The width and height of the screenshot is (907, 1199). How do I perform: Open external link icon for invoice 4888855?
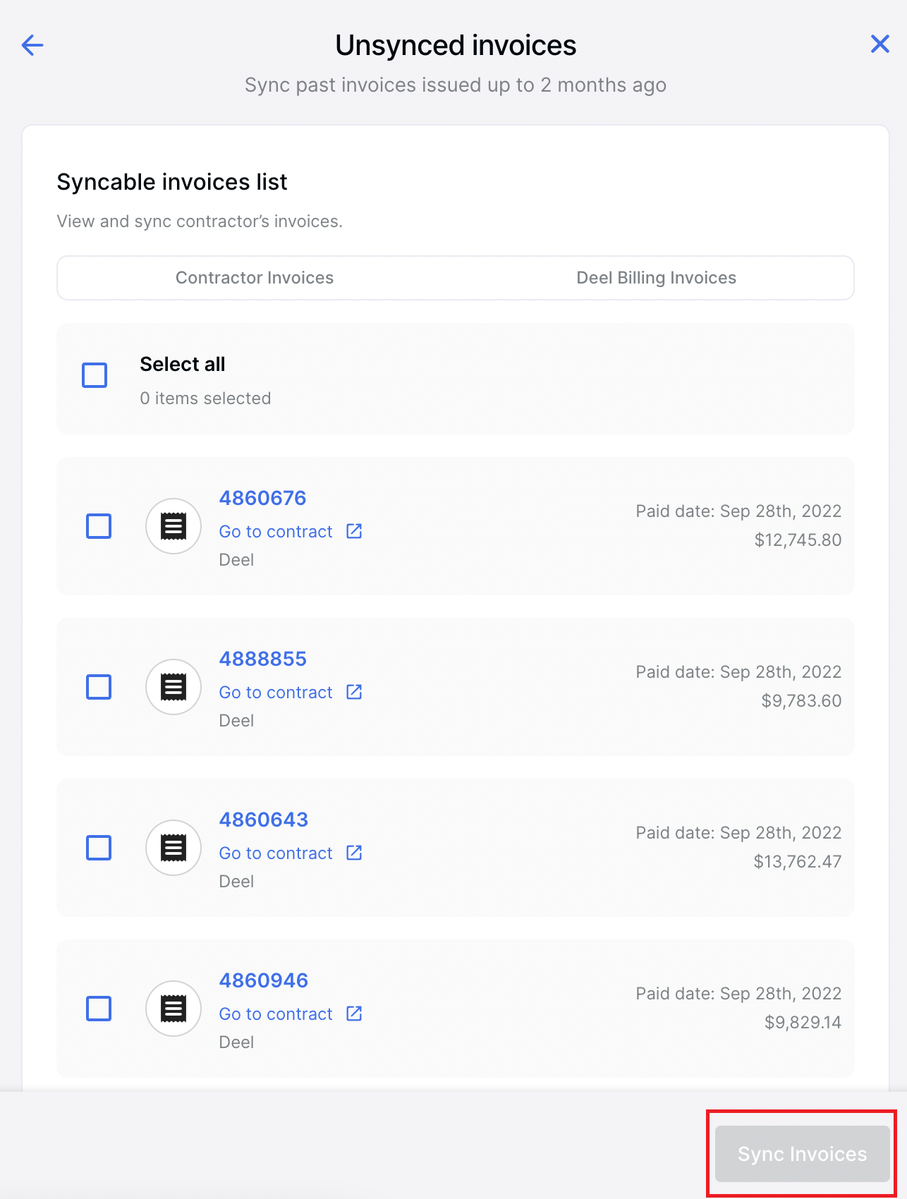click(354, 692)
